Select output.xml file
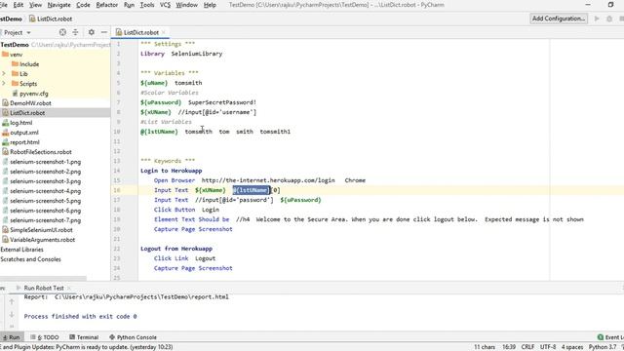The width and height of the screenshot is (624, 351). [20, 133]
